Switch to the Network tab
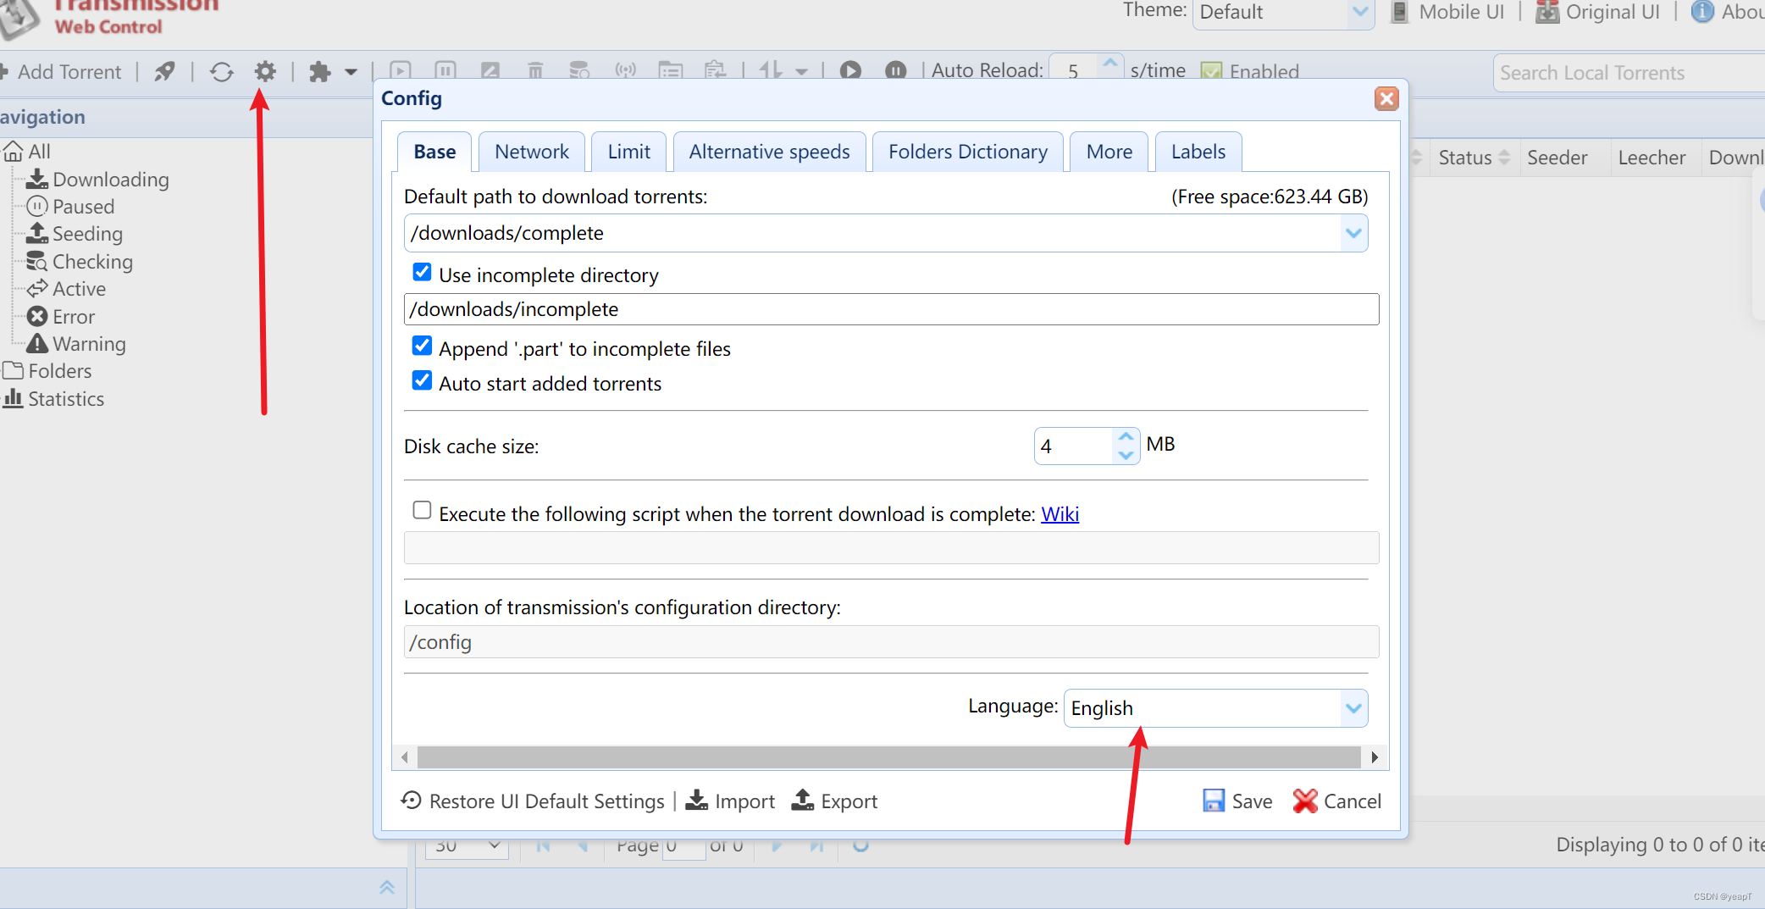 531,152
